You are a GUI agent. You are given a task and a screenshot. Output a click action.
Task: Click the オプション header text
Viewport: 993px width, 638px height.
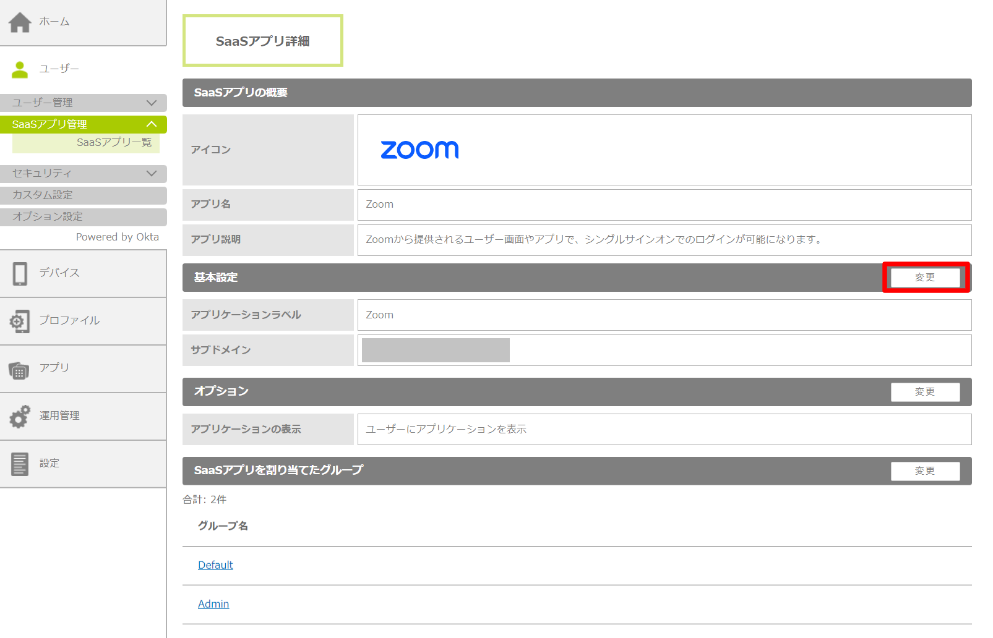pos(221,391)
